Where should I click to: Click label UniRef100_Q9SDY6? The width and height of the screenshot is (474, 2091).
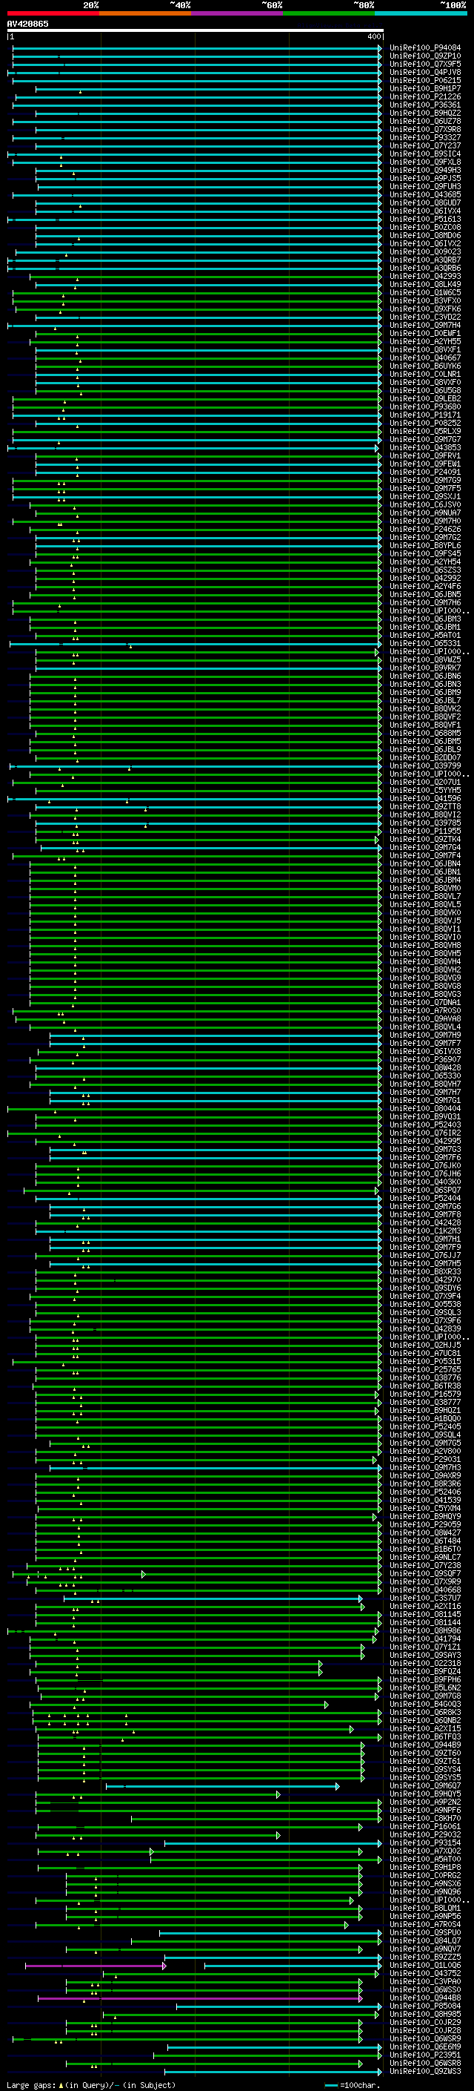pyautogui.click(x=425, y=1288)
